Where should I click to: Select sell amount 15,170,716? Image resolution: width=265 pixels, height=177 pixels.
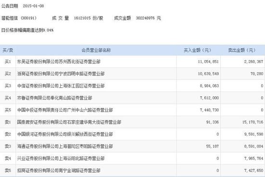252,122
